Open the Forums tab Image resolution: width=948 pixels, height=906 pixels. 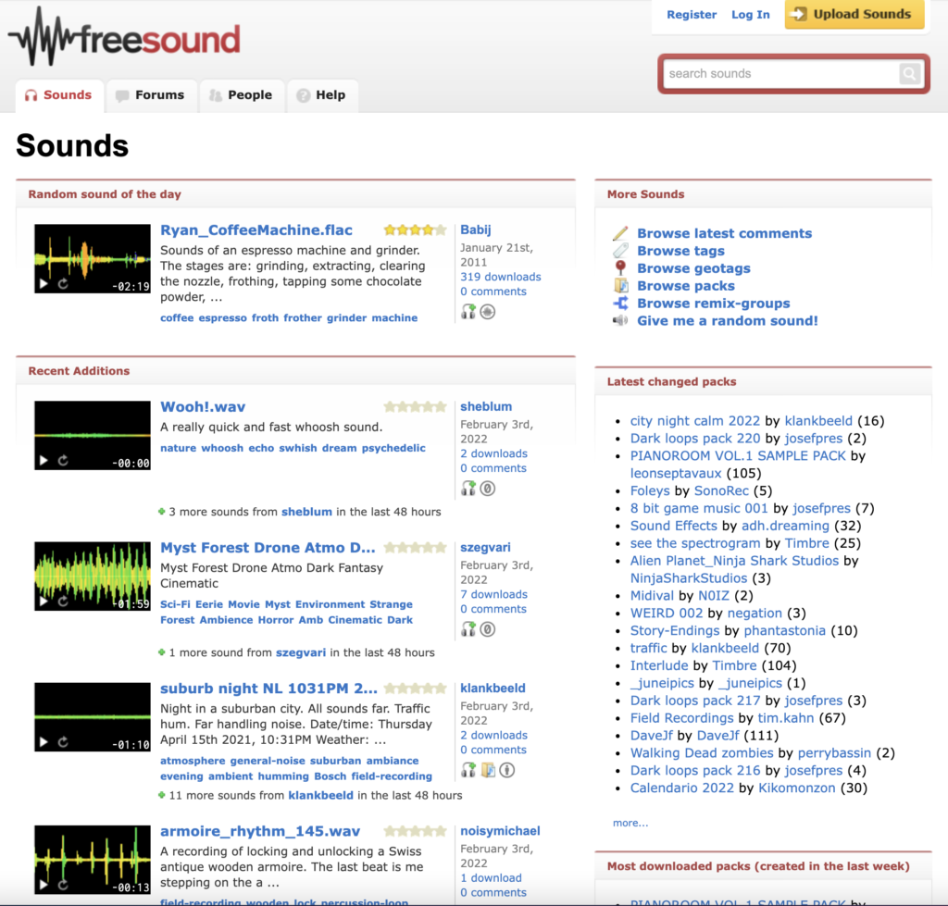pyautogui.click(x=151, y=95)
